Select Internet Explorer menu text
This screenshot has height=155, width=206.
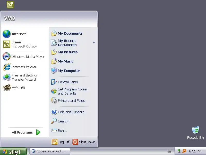(24, 67)
